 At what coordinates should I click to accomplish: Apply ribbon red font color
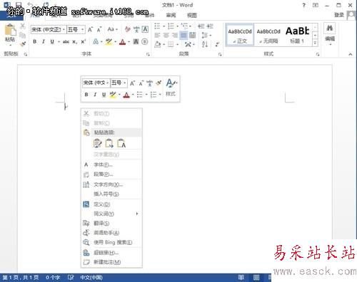(x=123, y=42)
